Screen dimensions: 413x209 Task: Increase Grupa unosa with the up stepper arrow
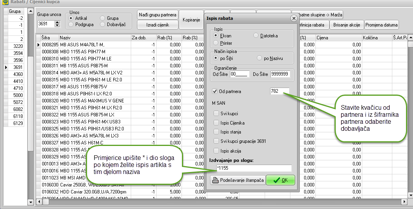click(57, 22)
